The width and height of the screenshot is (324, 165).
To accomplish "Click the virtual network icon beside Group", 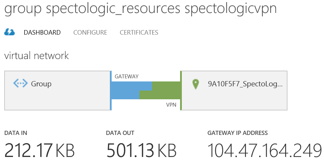I will (20, 84).
